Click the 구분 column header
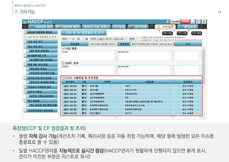Viewport: 229px width, 162px height. click(x=84, y=82)
